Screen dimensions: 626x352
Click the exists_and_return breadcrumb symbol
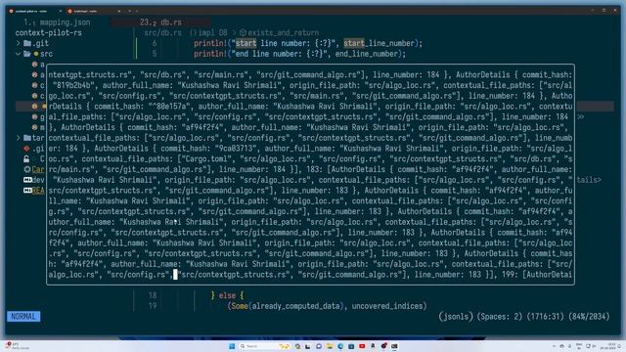point(279,32)
